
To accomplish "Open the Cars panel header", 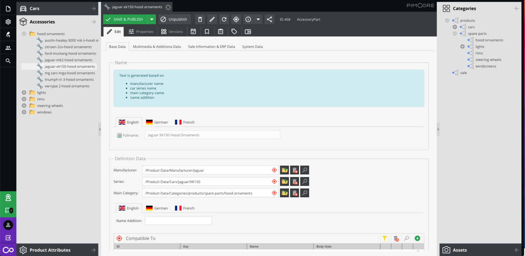I will (57, 9).
